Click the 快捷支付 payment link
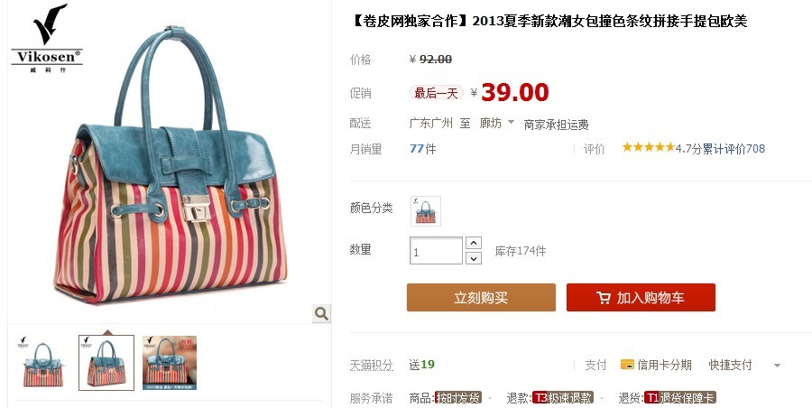This screenshot has width=812, height=408. 730,365
